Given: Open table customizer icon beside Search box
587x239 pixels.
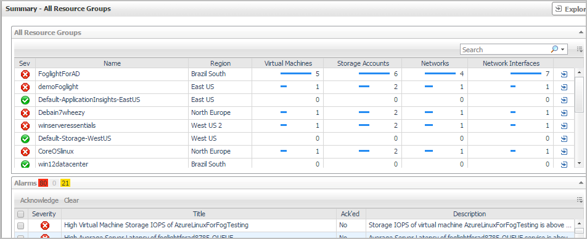Looking at the screenshot, I should click(580, 49).
